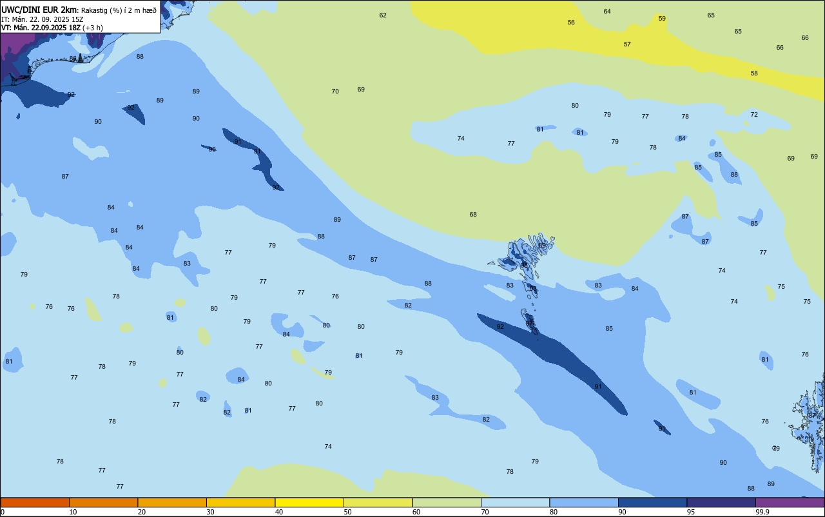Pick the 20–30 amber legend swatch
Viewport: 825px width, 517px height.
tap(172, 502)
